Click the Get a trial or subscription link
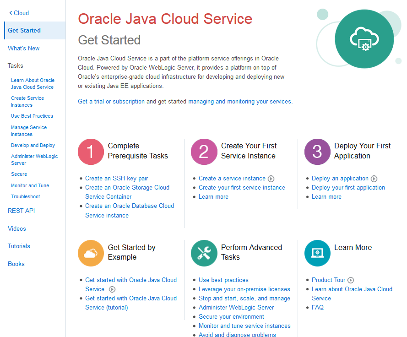The image size is (407, 337). (111, 101)
